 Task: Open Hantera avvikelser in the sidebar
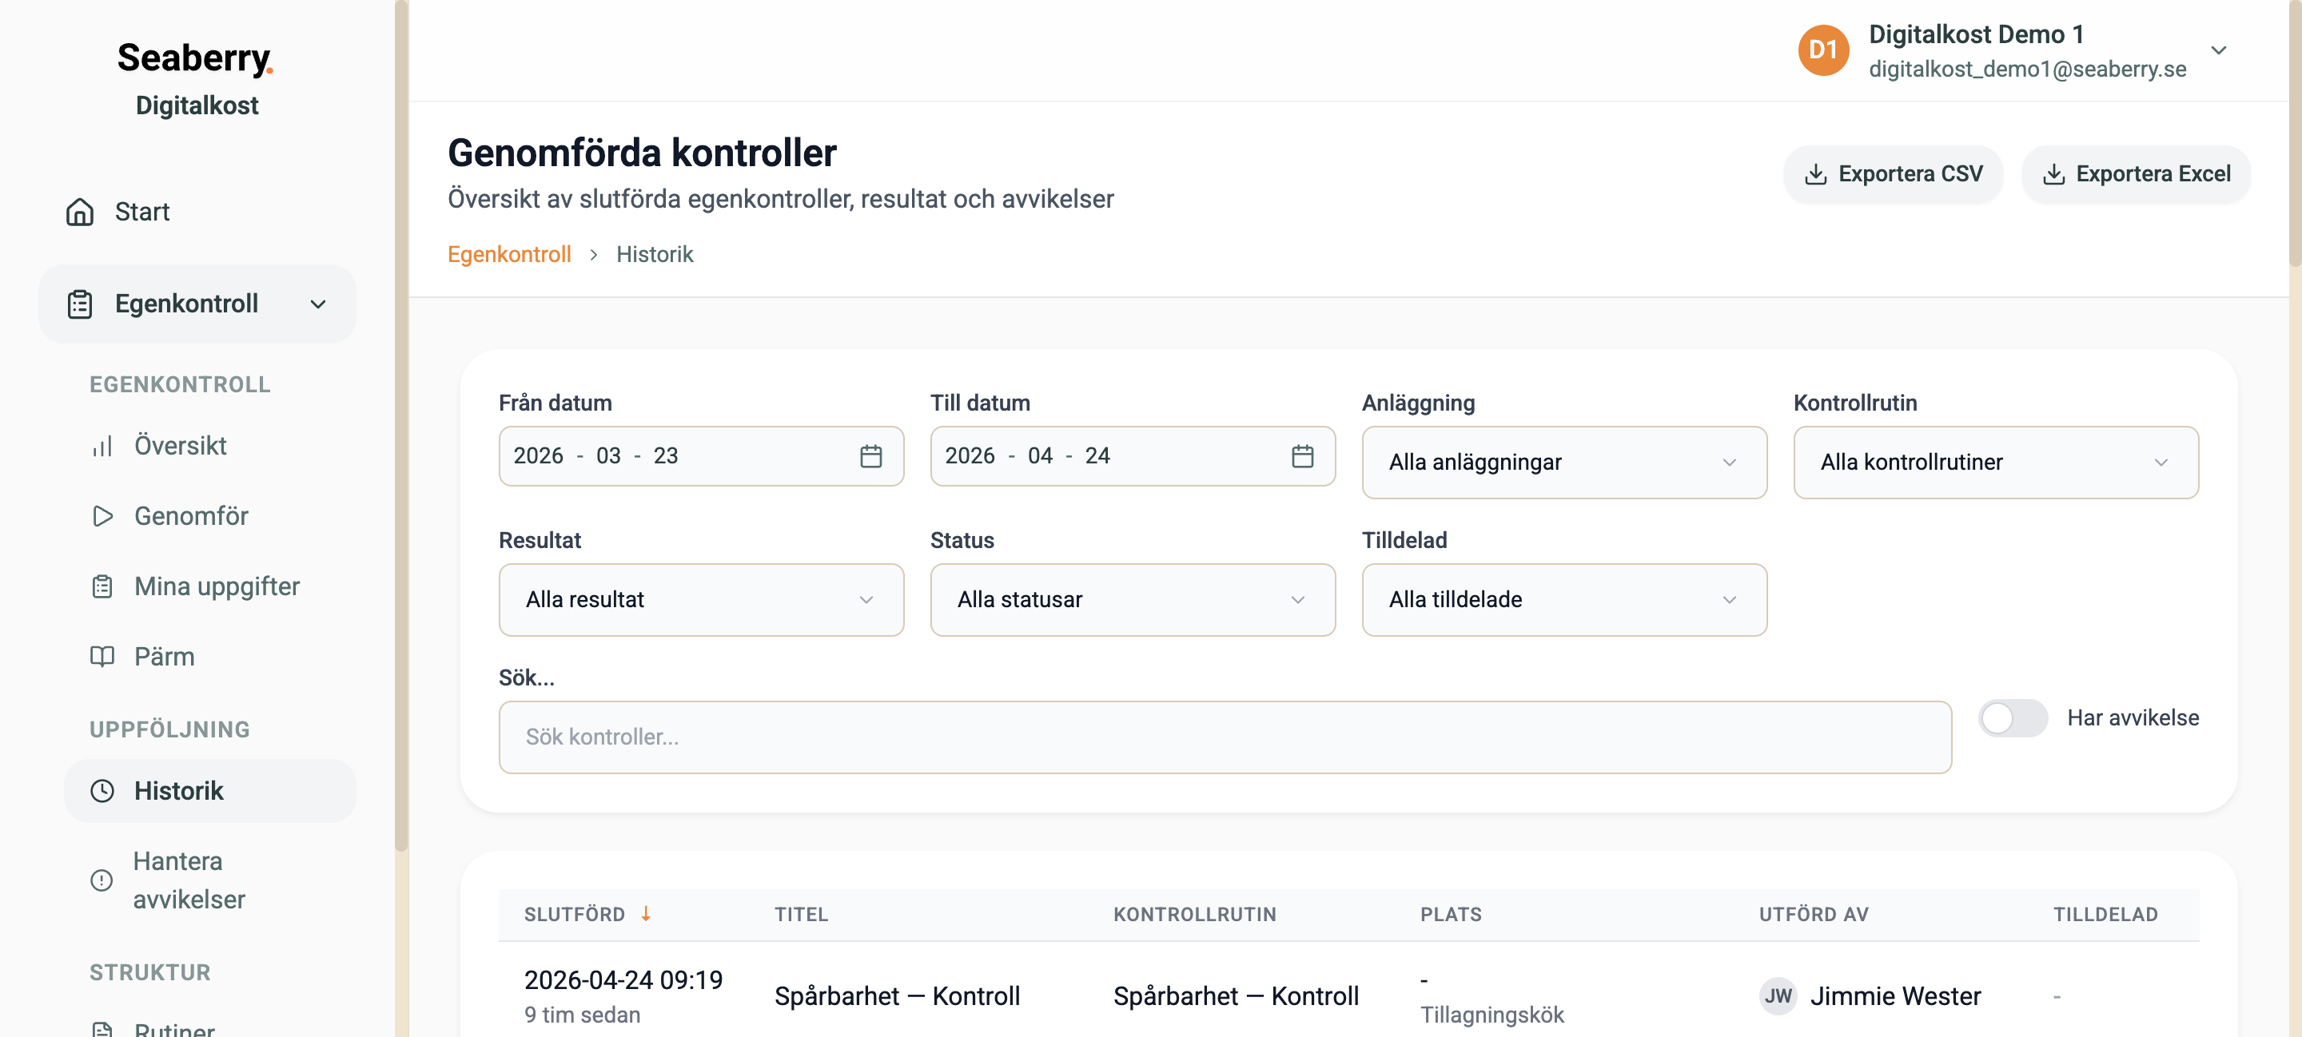[x=210, y=880]
